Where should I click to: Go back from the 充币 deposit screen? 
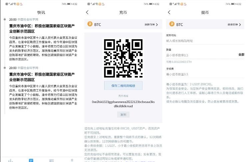(88, 12)
